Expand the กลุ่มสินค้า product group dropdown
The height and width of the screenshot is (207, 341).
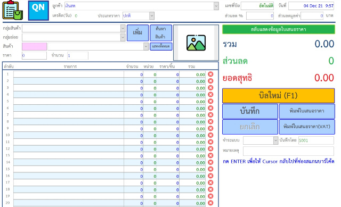click(123, 28)
